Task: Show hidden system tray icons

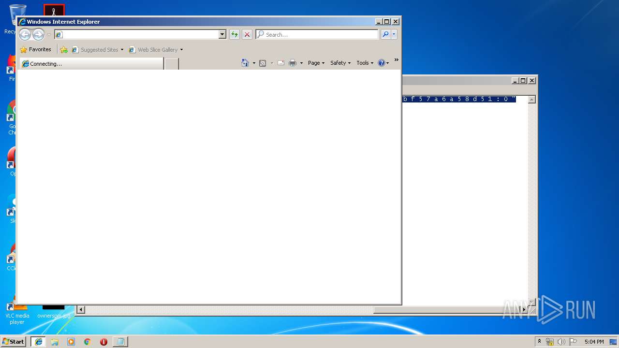Action: pos(539,341)
